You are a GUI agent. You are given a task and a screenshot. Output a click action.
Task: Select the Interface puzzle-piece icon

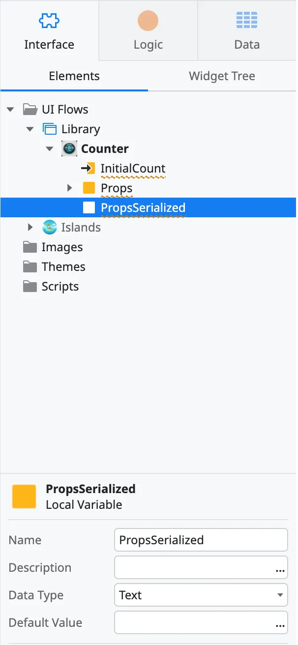pyautogui.click(x=49, y=21)
